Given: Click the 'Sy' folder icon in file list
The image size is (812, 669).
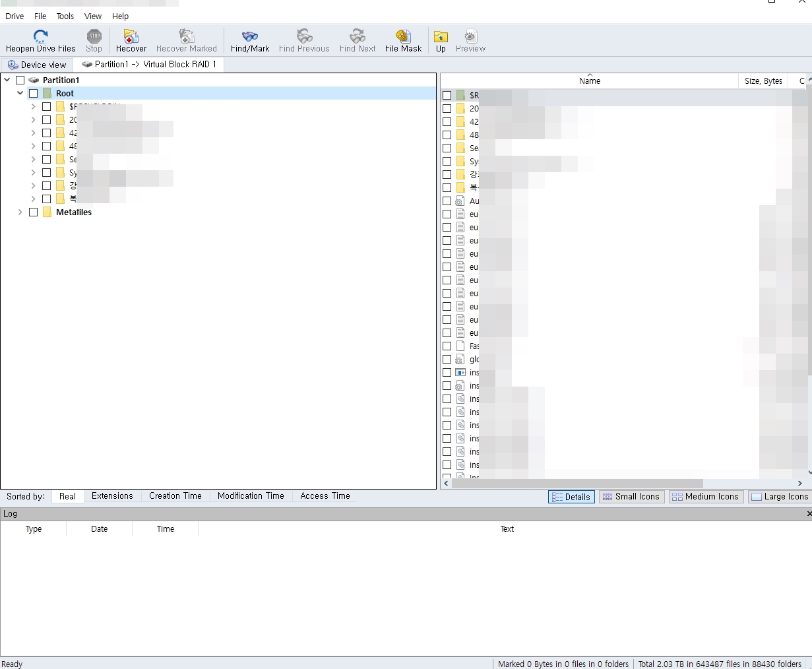Looking at the screenshot, I should point(460,161).
